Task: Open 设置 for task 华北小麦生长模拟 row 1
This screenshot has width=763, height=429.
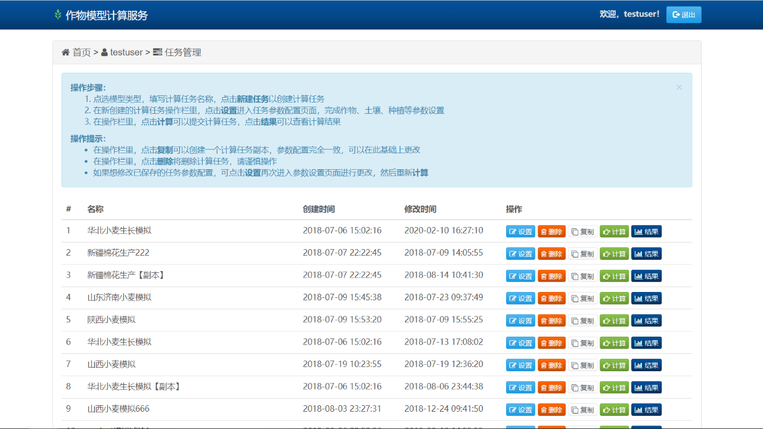Action: 520,232
